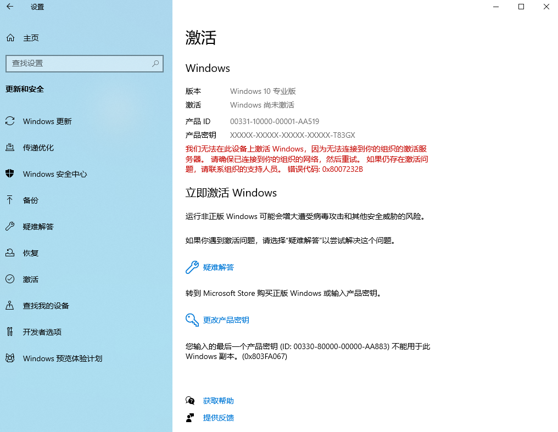Click the wrench icon beside sidebar 疑难解答
This screenshot has height=432, width=558.
click(10, 226)
